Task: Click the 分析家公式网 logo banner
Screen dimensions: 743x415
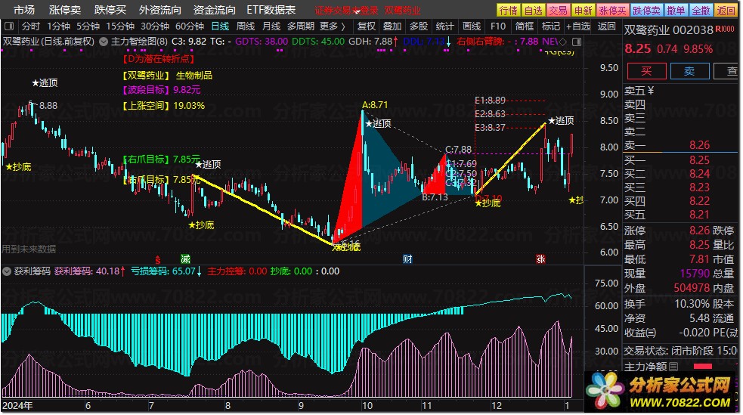Action: click(x=661, y=390)
